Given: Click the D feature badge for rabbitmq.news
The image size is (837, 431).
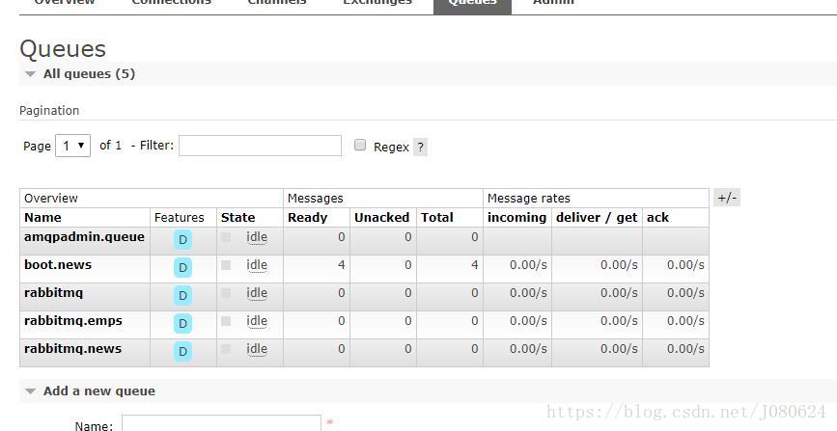Looking at the screenshot, I should (182, 351).
